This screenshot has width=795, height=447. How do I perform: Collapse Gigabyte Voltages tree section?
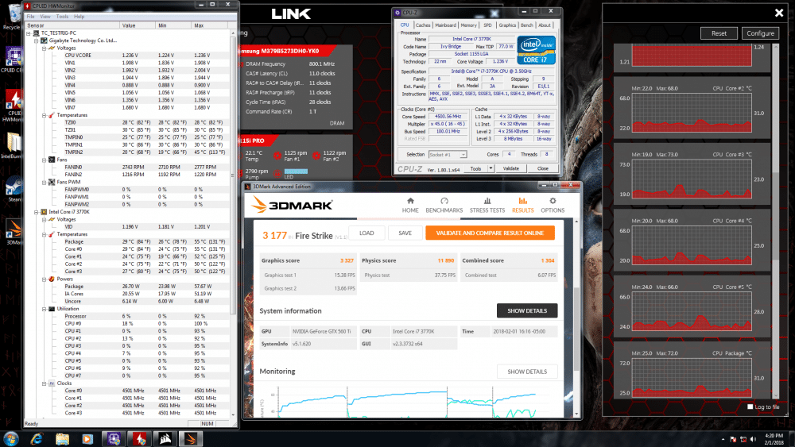point(44,48)
